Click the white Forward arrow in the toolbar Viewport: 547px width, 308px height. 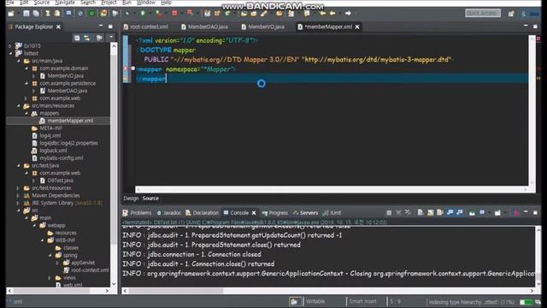[348, 14]
